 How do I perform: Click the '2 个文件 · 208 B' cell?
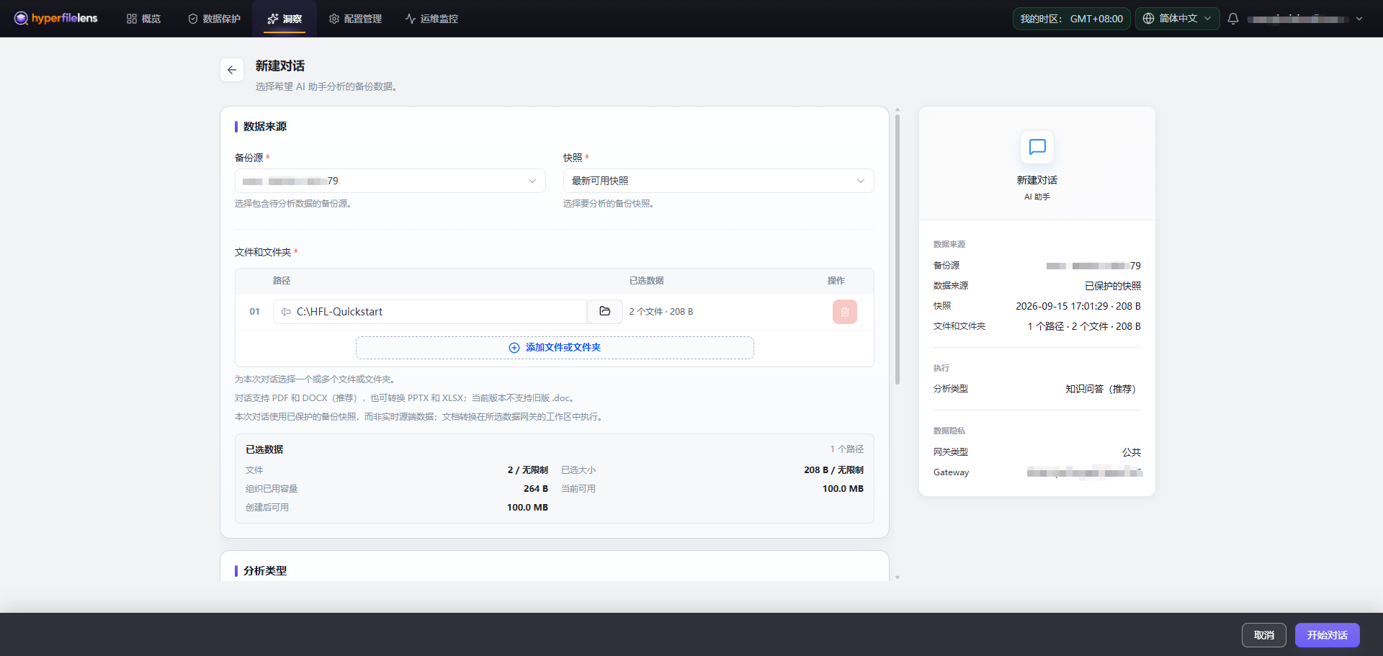point(661,312)
